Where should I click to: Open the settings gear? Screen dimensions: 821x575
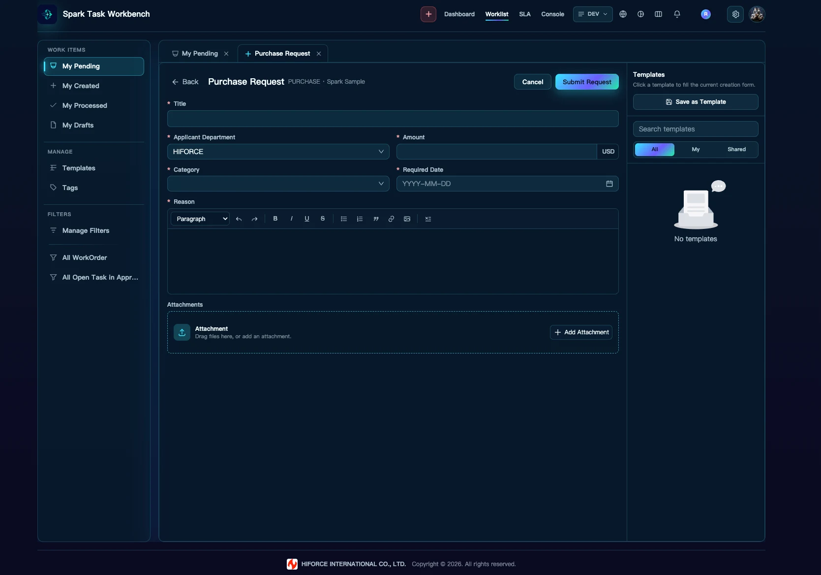(x=735, y=14)
